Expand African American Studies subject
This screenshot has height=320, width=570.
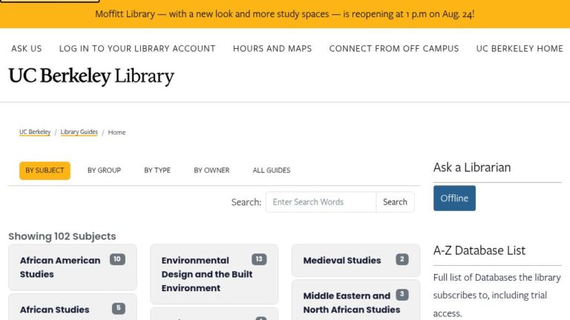click(x=73, y=267)
